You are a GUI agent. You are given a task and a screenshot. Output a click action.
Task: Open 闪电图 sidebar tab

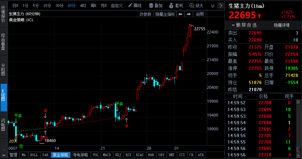[x=3, y=125]
